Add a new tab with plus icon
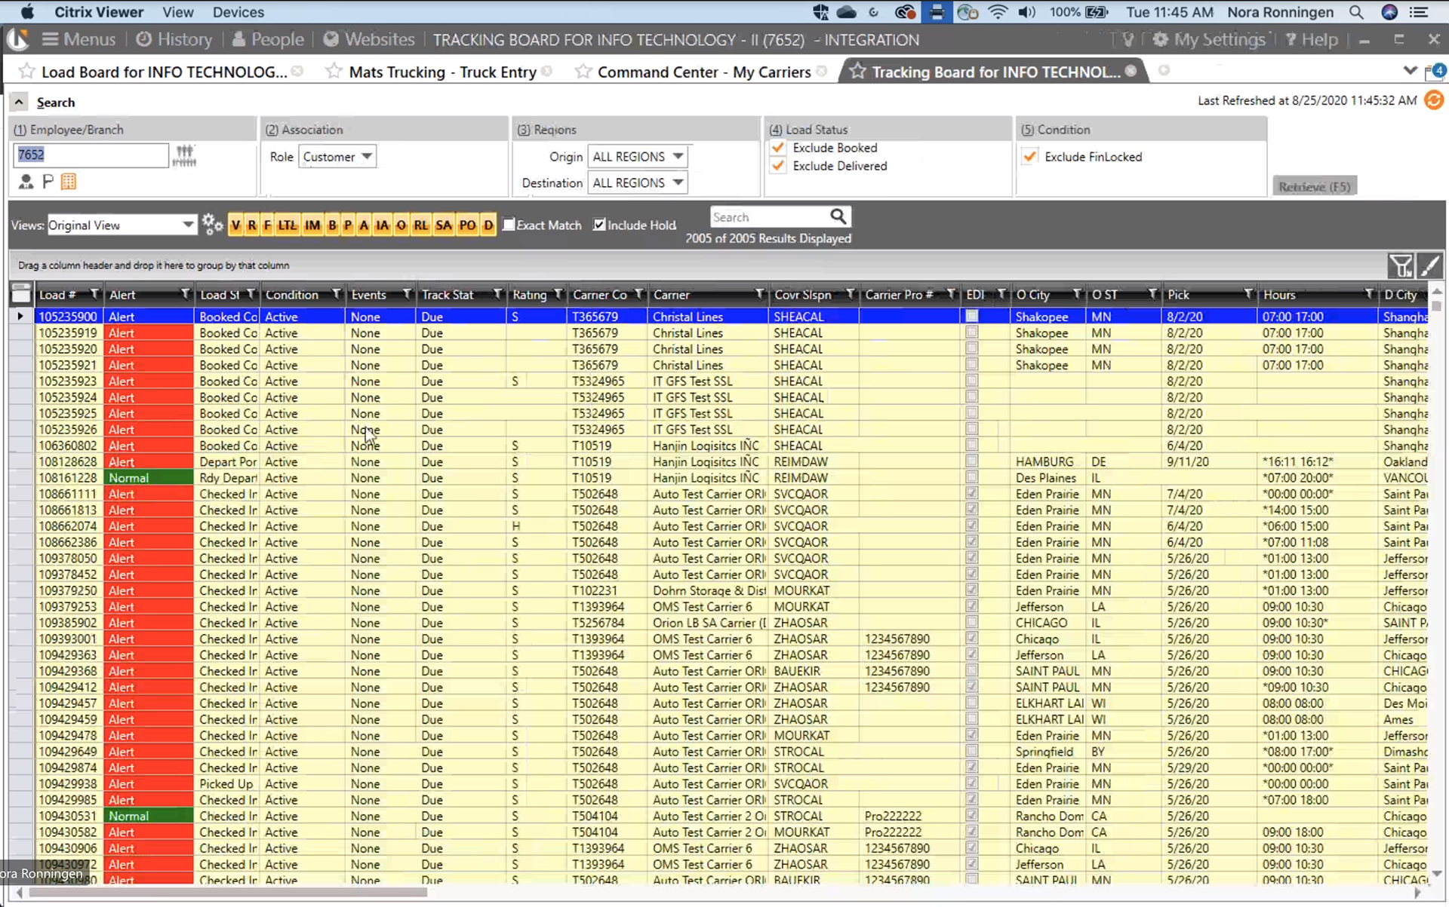Image resolution: width=1449 pixels, height=907 pixels. 1164,70
